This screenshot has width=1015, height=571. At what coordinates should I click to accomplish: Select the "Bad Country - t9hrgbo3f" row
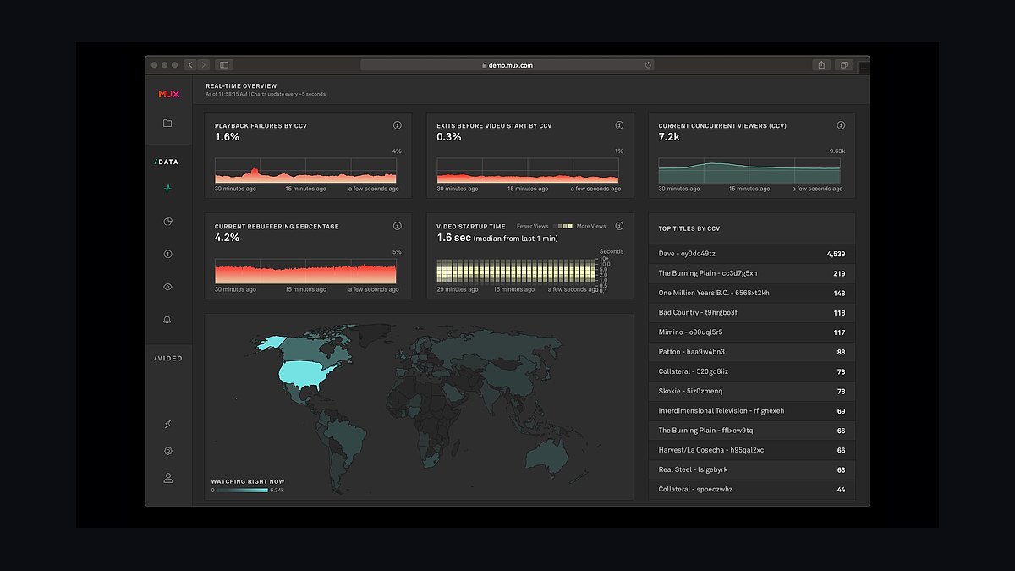752,312
